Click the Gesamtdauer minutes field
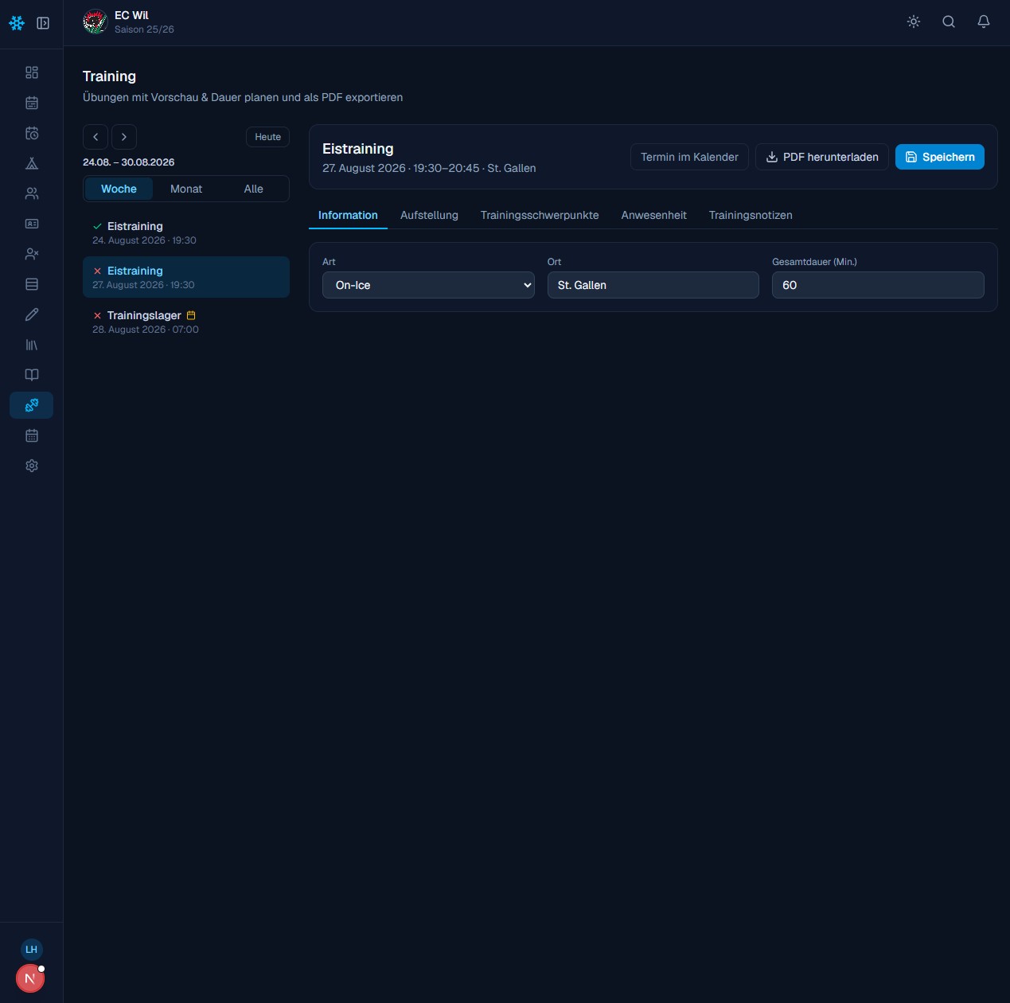 pyautogui.click(x=878, y=285)
